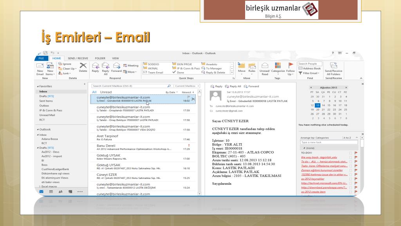The height and width of the screenshot is (226, 401).
Task: Click the Tasks icon in bottom navigation
Action: click(x=70, y=191)
